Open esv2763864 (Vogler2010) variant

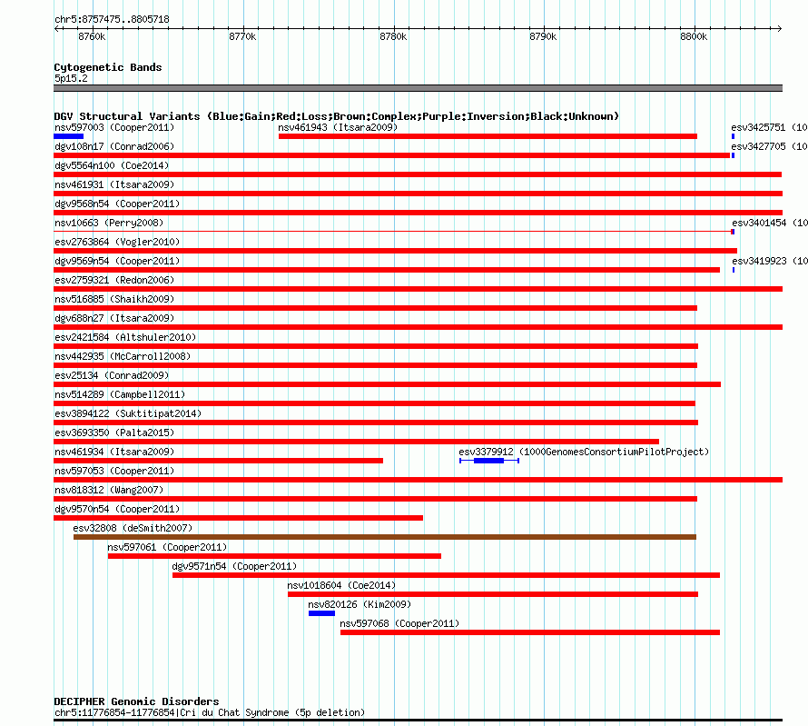[x=117, y=242]
